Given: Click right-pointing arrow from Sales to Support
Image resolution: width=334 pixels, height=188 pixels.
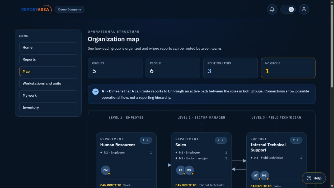Looking at the screenshot, I should tap(239, 161).
